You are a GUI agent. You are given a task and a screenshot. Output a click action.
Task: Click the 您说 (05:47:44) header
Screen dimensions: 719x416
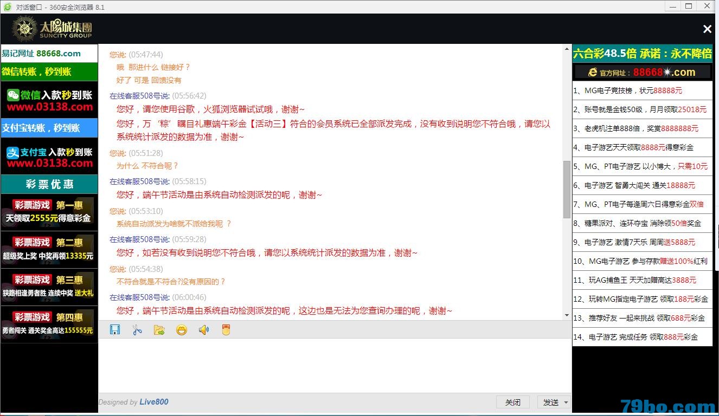pos(136,55)
